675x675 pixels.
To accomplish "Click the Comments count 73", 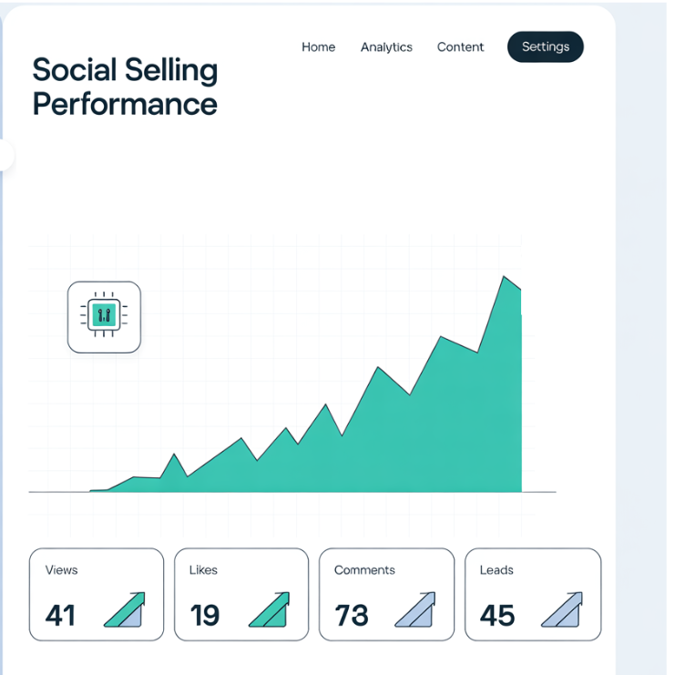I will click(352, 616).
